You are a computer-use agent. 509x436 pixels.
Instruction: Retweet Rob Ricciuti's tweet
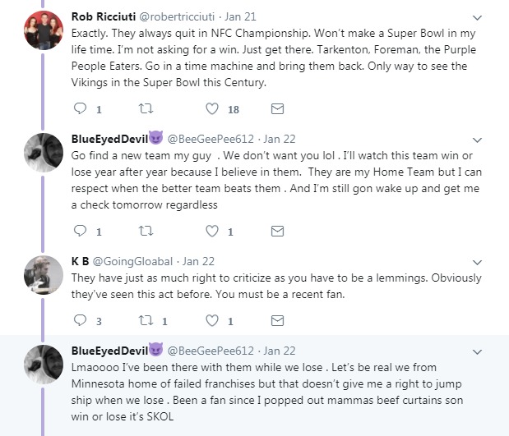tap(146, 108)
